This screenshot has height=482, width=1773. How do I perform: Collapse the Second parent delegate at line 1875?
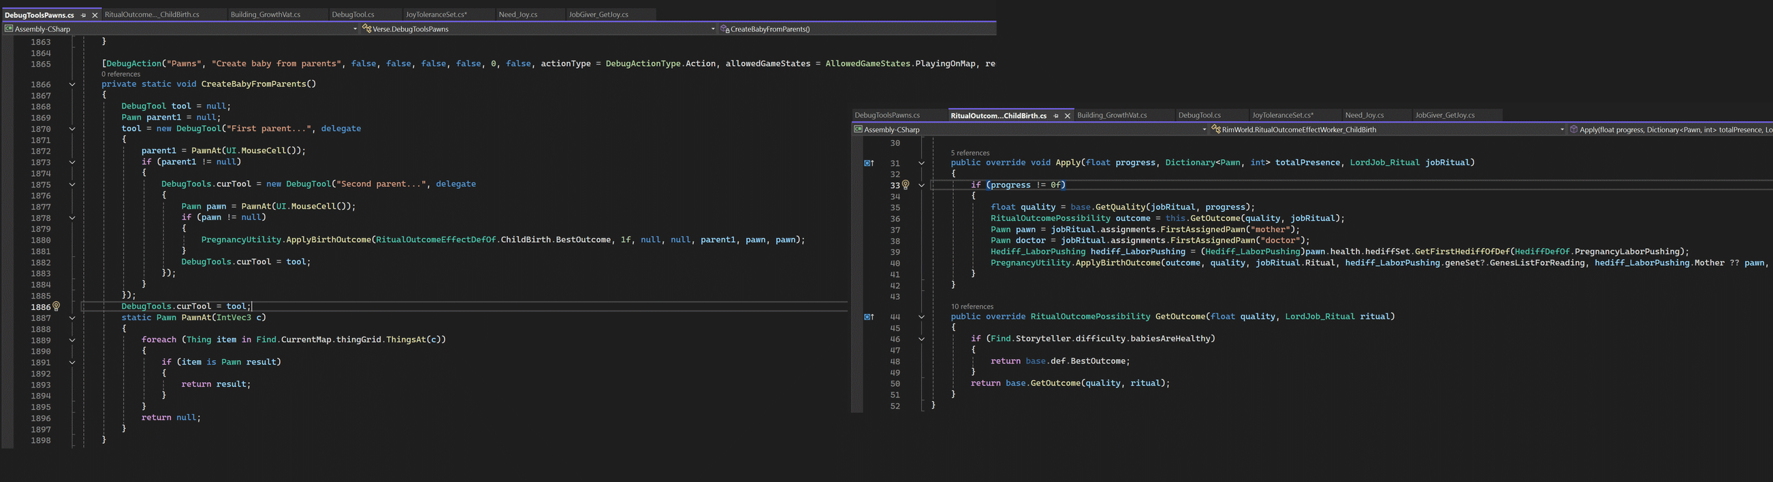point(71,184)
